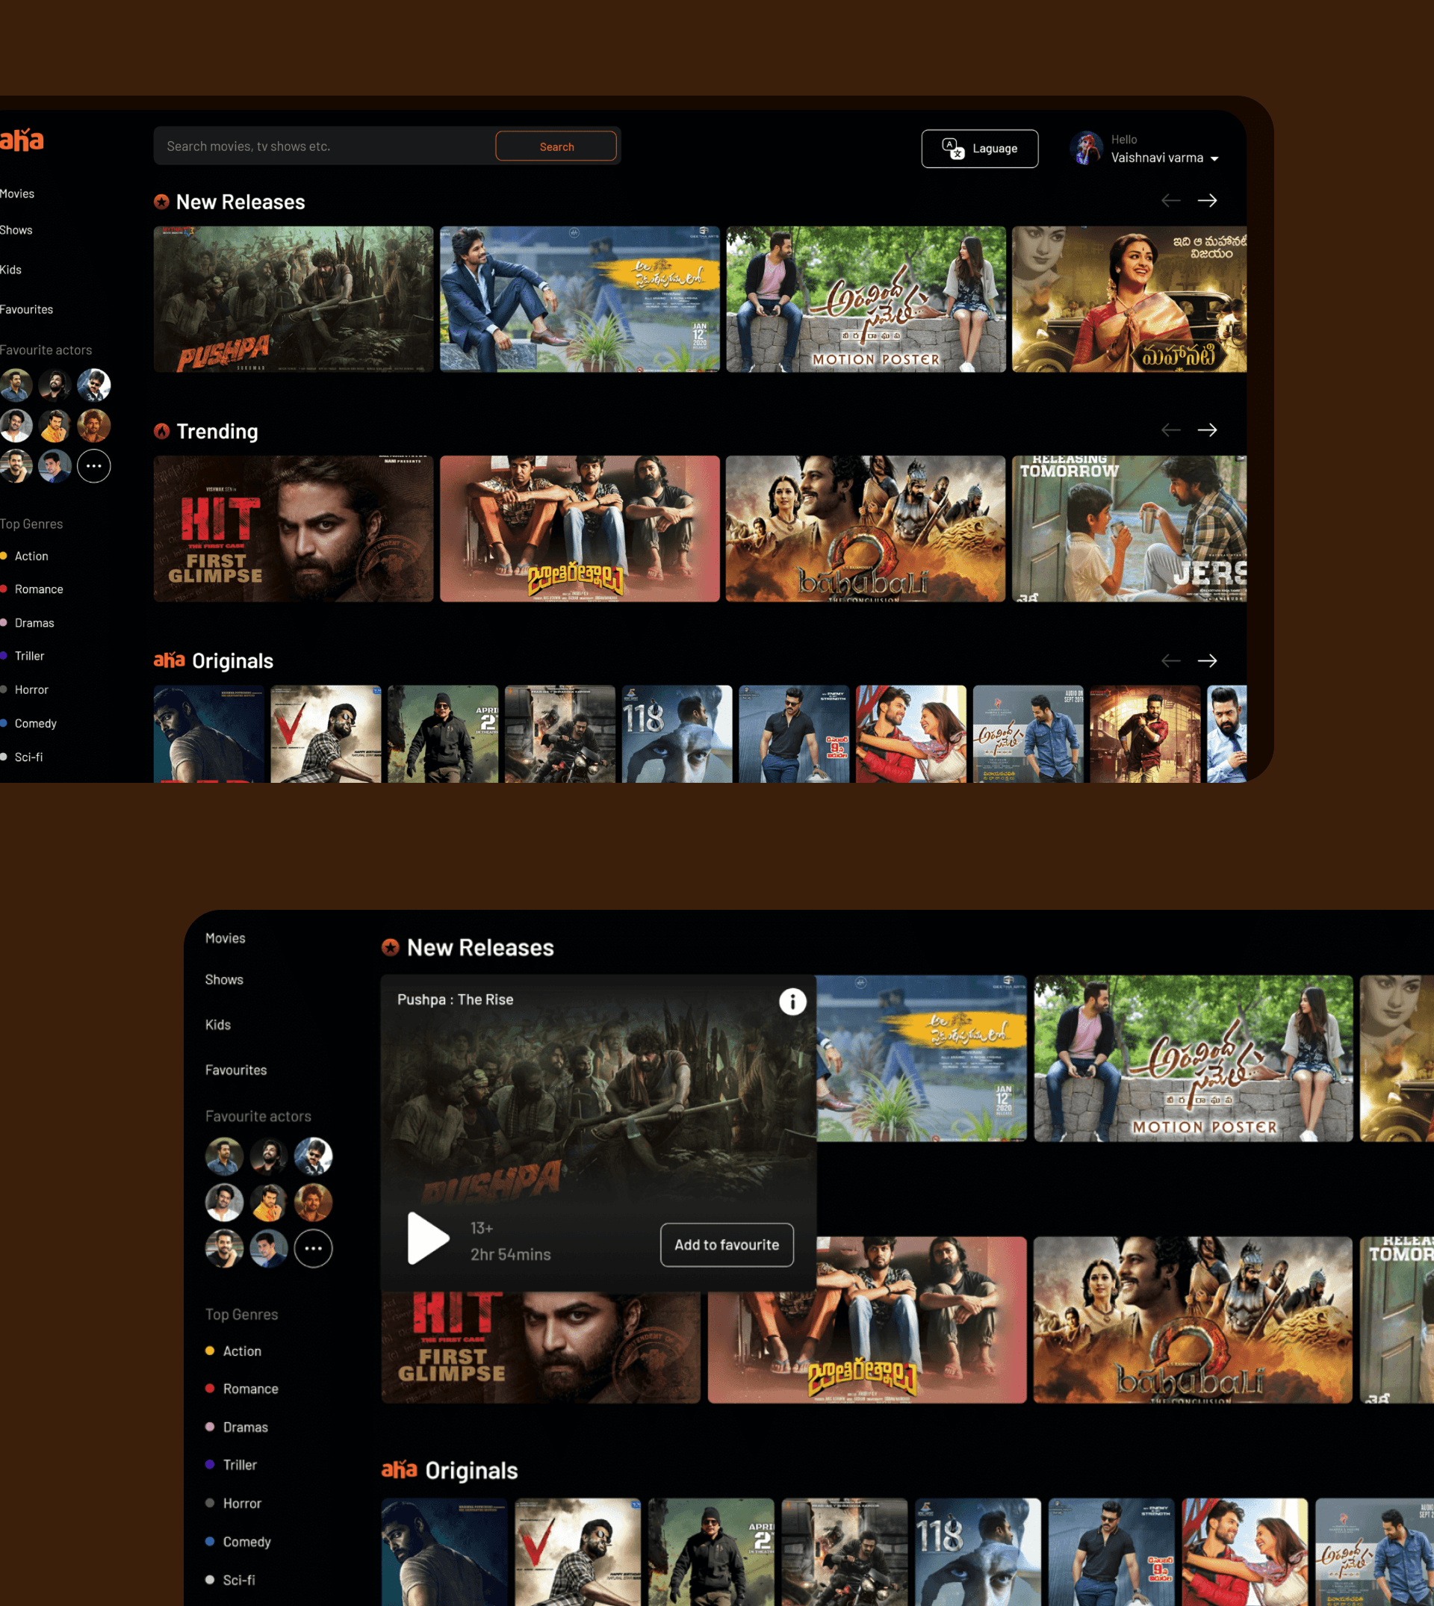
Task: Open the Mahanati poster in upper New Releases
Action: (1129, 300)
